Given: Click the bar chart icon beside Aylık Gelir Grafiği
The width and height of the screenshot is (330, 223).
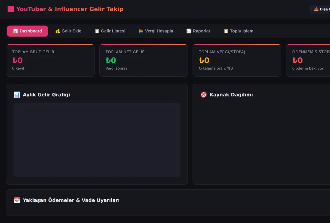Looking at the screenshot, I should pos(17,95).
